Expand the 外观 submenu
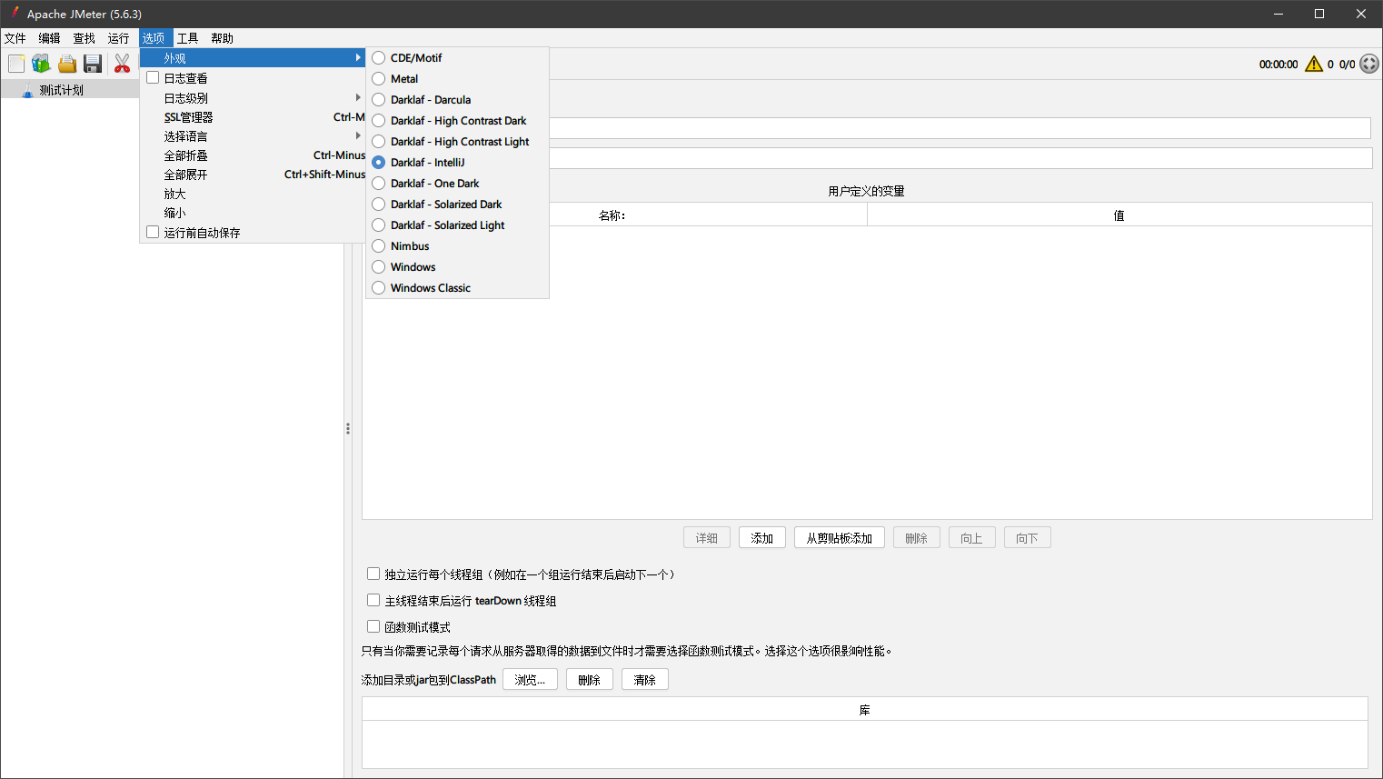The width and height of the screenshot is (1383, 779). (x=253, y=58)
